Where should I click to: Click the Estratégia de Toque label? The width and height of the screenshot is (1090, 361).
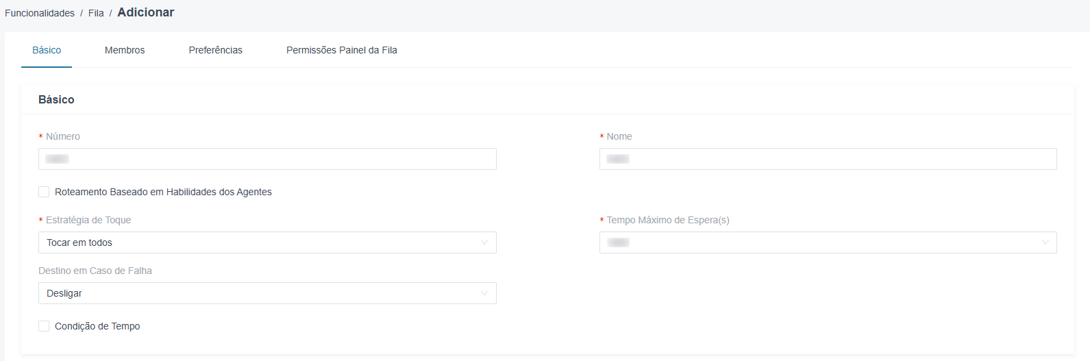(88, 220)
